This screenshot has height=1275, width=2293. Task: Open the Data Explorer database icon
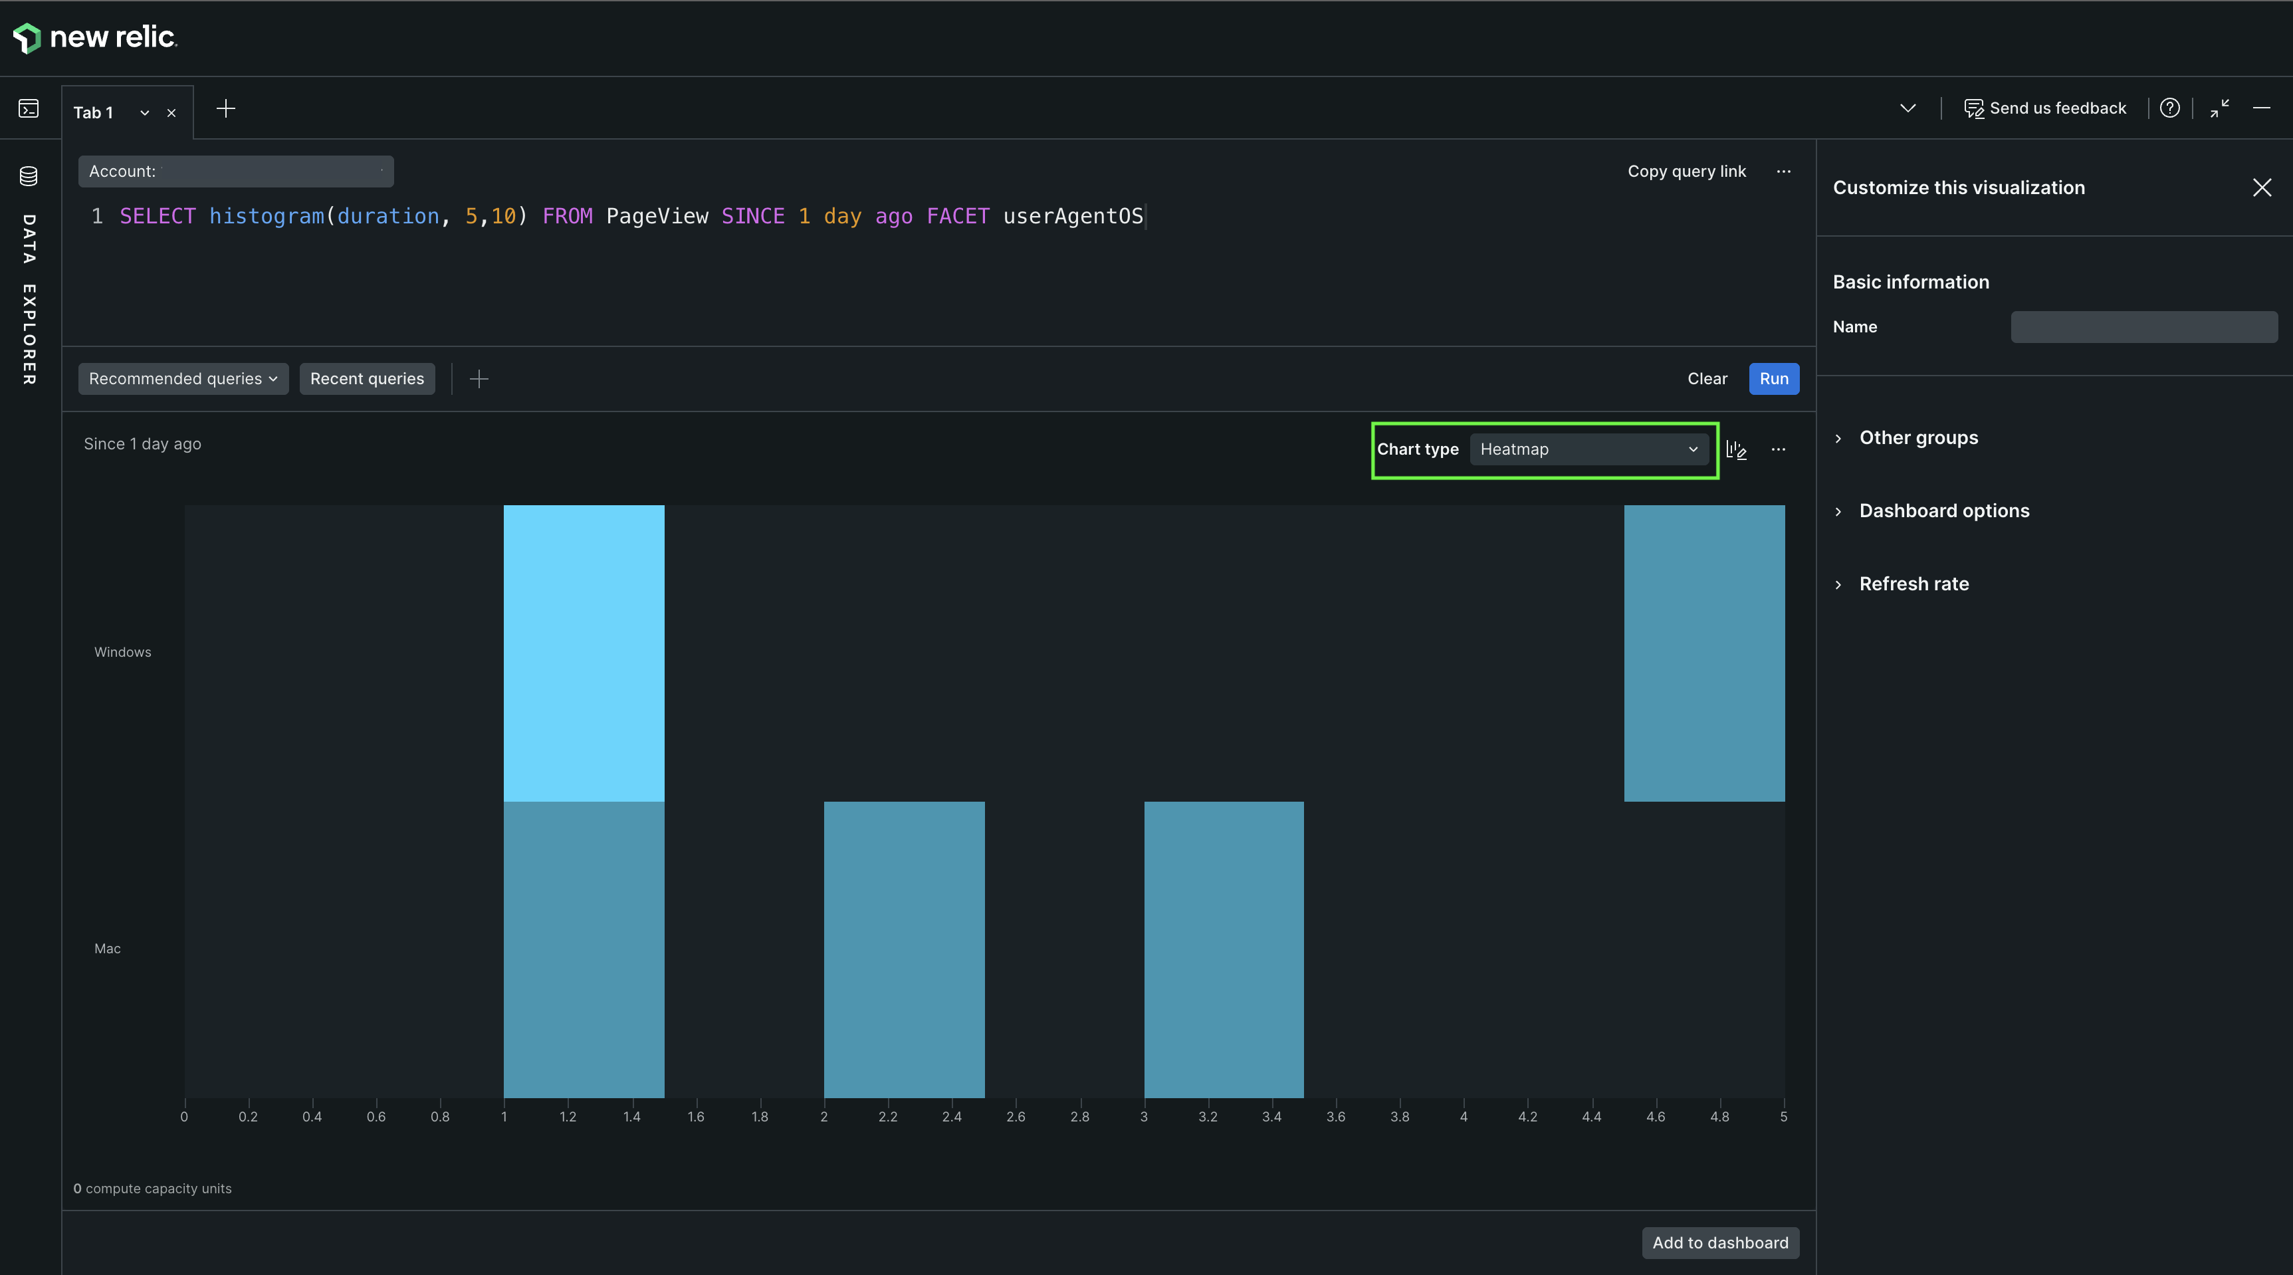coord(29,175)
